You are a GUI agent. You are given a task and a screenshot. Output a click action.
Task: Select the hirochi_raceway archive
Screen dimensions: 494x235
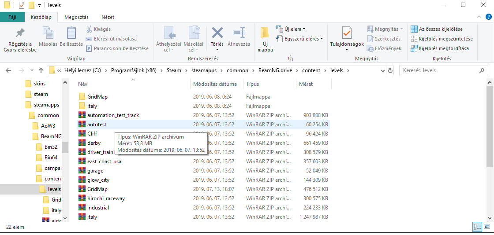click(x=203, y=198)
